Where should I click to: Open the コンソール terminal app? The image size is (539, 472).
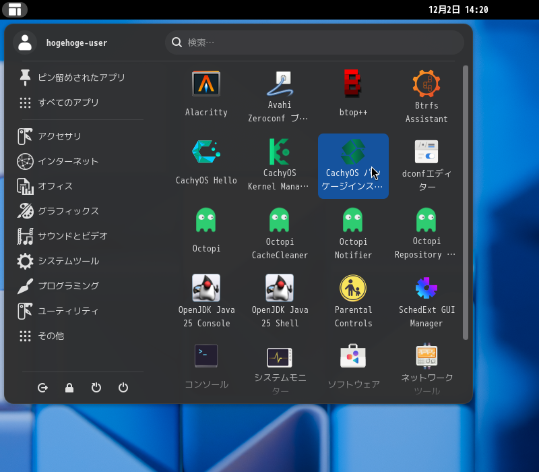pos(206,367)
